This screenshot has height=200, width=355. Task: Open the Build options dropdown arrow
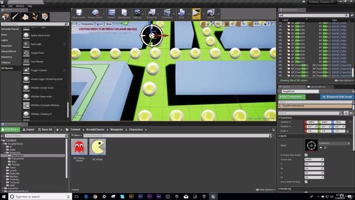coord(189,14)
